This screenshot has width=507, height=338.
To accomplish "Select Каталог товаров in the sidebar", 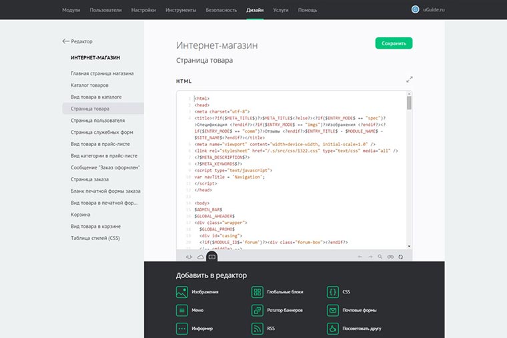I will 89,85.
